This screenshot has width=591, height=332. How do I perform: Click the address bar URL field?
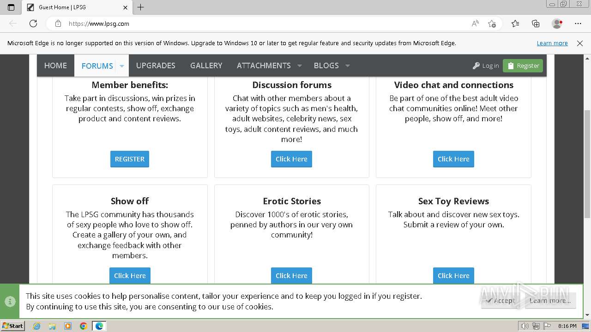click(x=268, y=24)
